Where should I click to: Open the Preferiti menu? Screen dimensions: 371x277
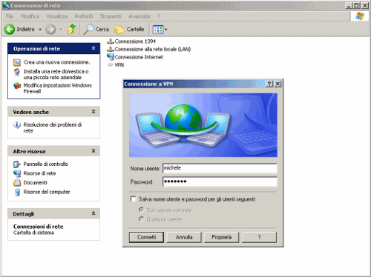tap(84, 16)
